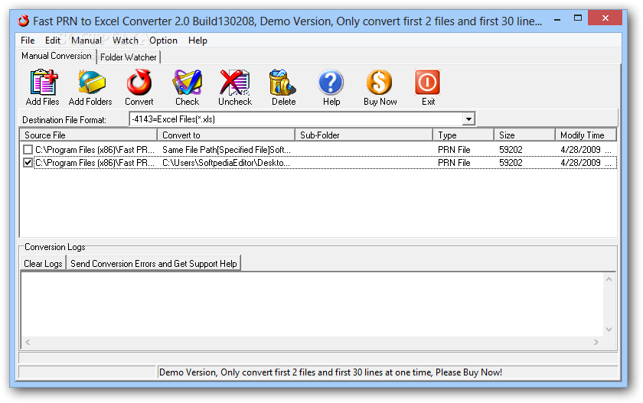This screenshot has width=643, height=403.
Task: Click inside the Conversion Logs text area
Action: click(312, 304)
